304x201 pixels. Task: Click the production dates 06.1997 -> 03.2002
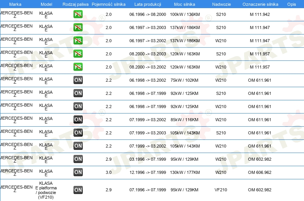(x=148, y=41)
